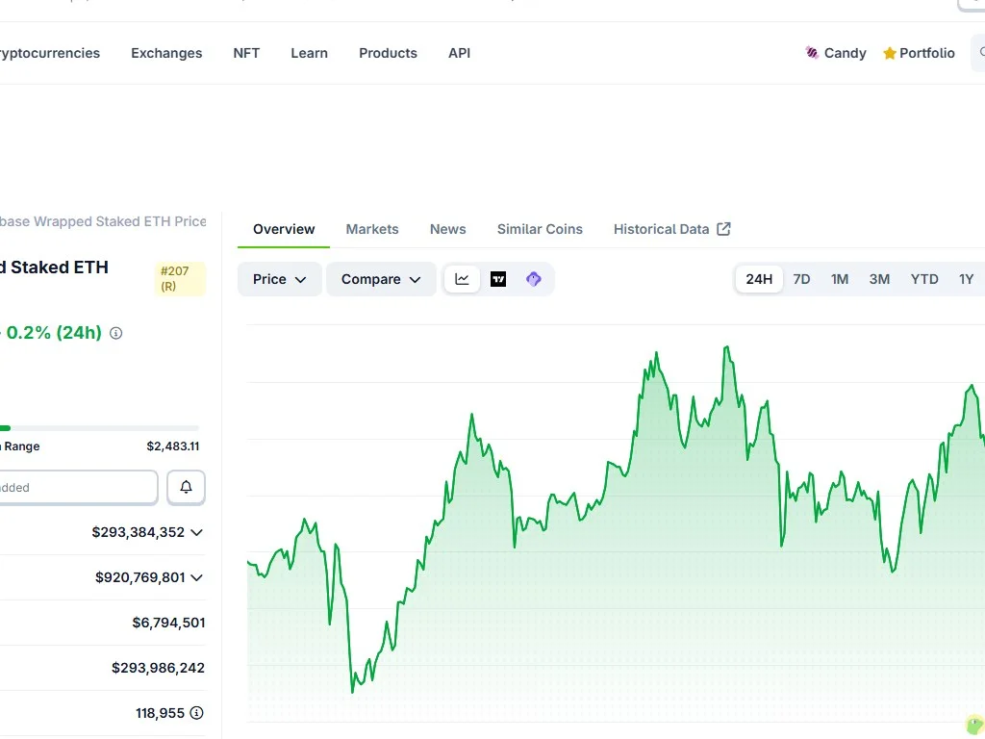Switch to the Markets tab
The height and width of the screenshot is (739, 985).
(372, 229)
